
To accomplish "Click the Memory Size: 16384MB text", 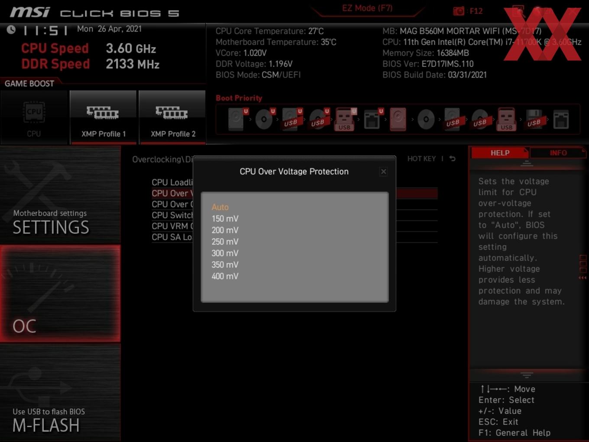I will click(x=426, y=53).
